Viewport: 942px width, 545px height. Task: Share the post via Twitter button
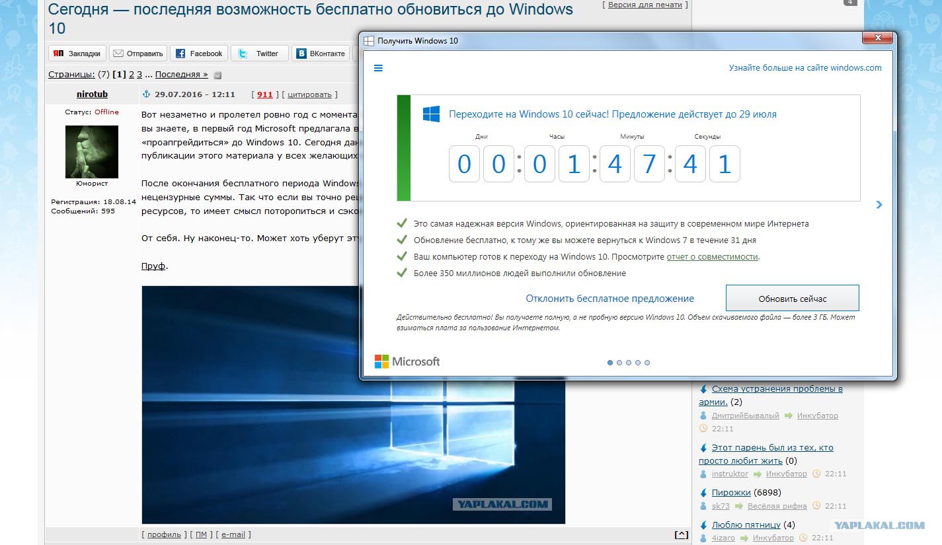pos(260,54)
